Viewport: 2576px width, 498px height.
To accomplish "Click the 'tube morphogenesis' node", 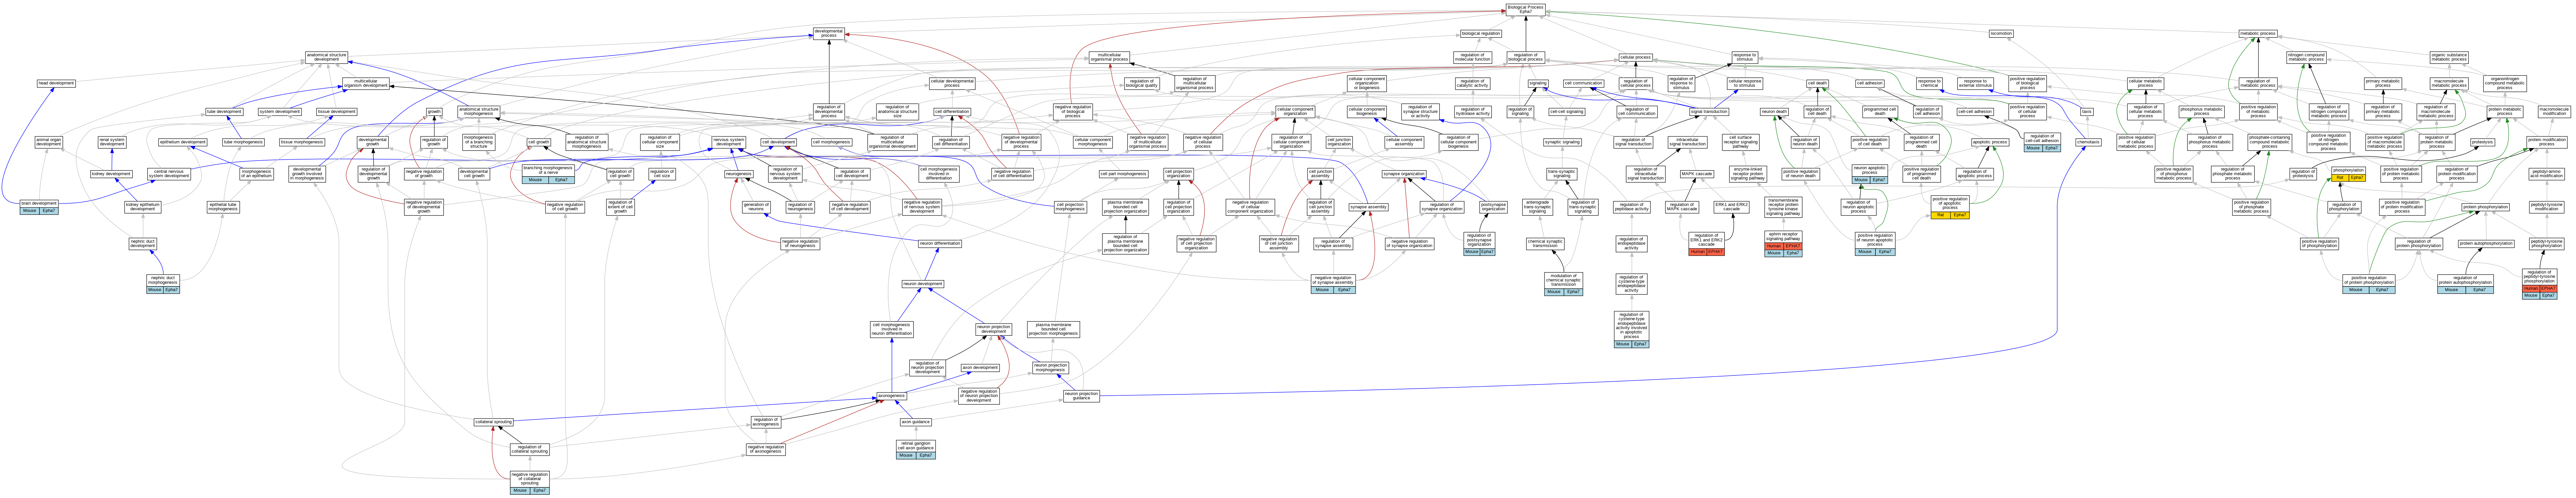I will [243, 142].
